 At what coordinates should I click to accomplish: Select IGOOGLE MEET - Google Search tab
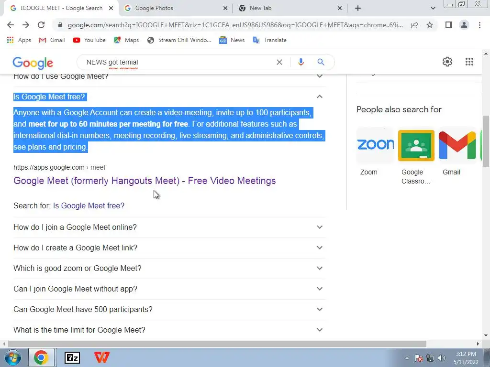tap(62, 8)
